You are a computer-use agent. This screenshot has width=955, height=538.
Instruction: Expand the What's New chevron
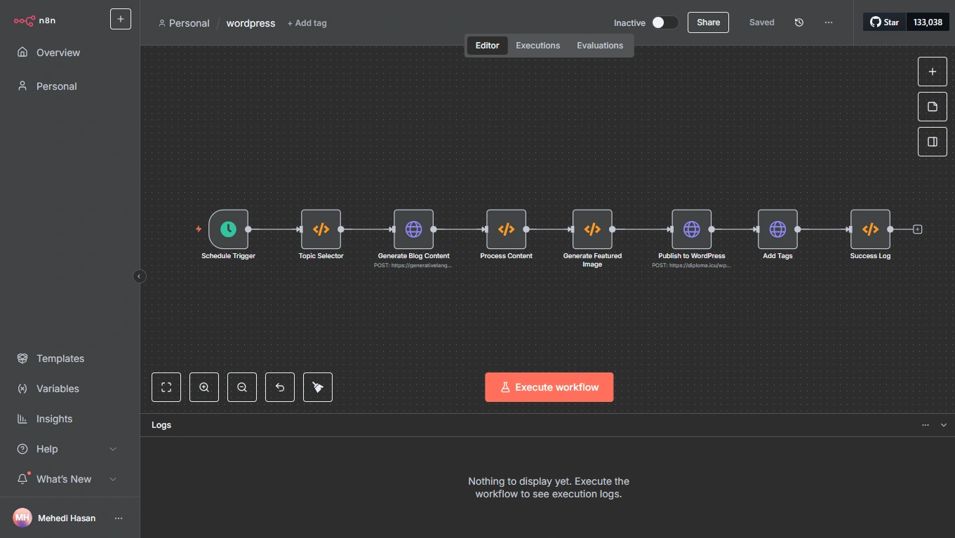113,479
